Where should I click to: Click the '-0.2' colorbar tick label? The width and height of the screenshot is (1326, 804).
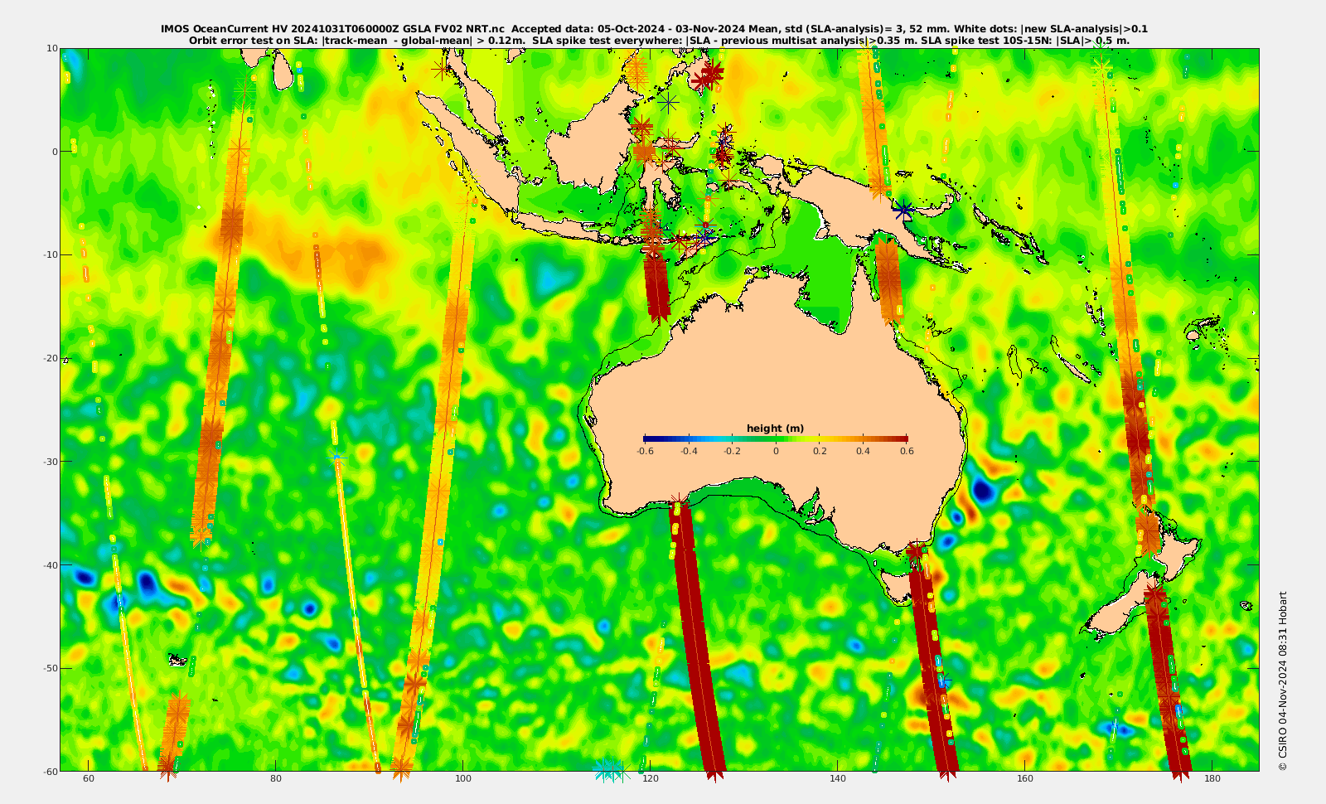[732, 452]
